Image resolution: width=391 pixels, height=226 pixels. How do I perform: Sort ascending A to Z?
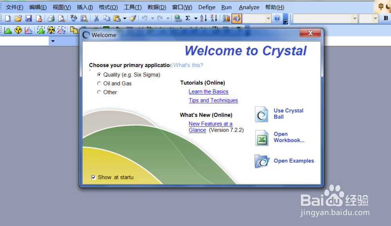pos(203,18)
